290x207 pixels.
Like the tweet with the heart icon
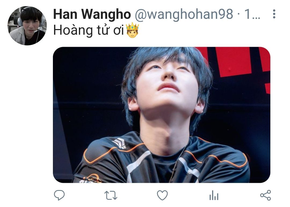[x=162, y=195]
